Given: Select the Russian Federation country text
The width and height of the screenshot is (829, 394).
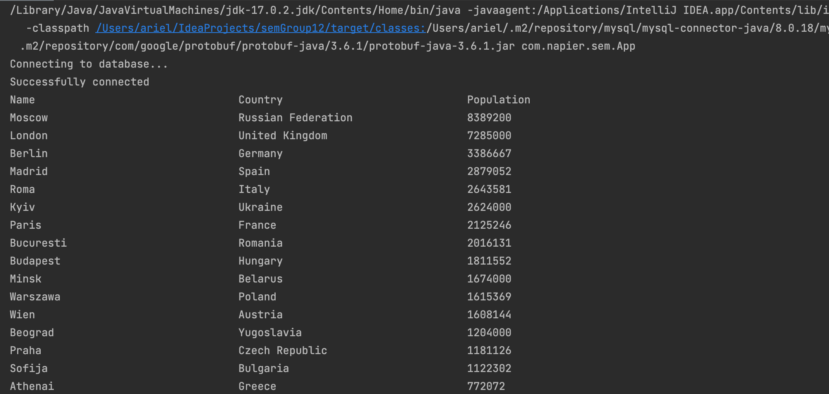Looking at the screenshot, I should pyautogui.click(x=295, y=118).
